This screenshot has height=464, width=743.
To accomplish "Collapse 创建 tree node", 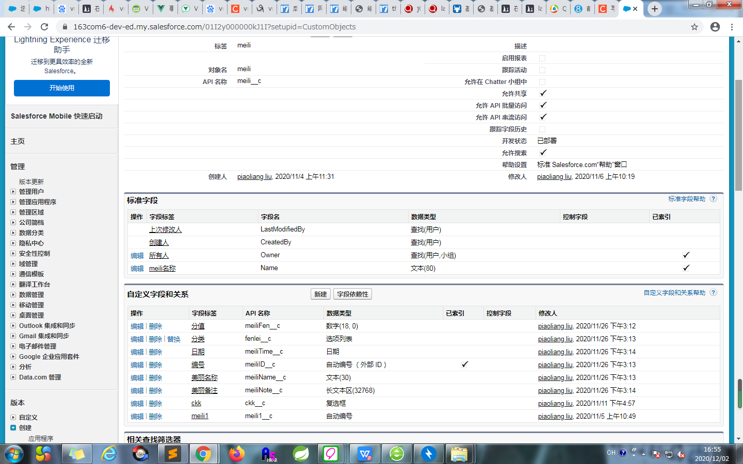I will point(13,427).
